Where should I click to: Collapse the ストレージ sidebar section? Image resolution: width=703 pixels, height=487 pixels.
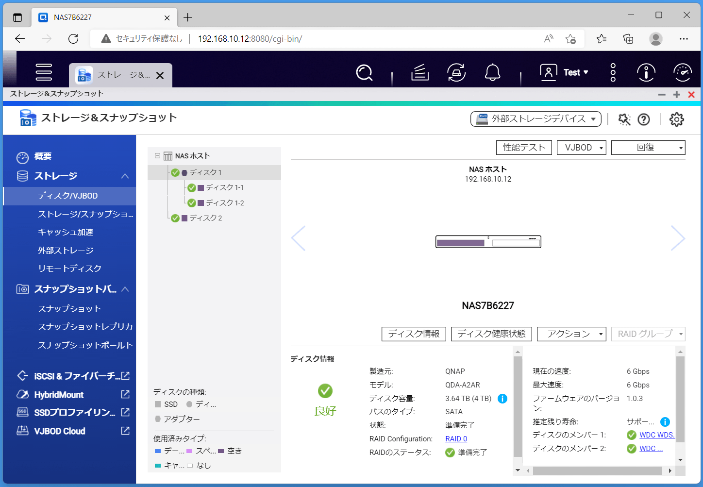[x=125, y=176]
